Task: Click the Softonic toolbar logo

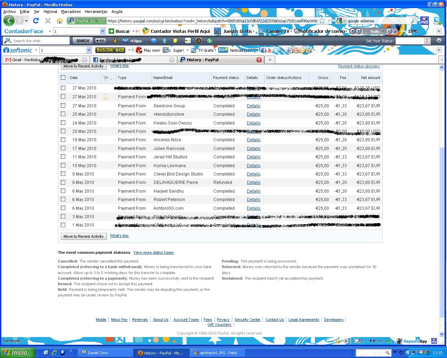Action: tap(18, 50)
